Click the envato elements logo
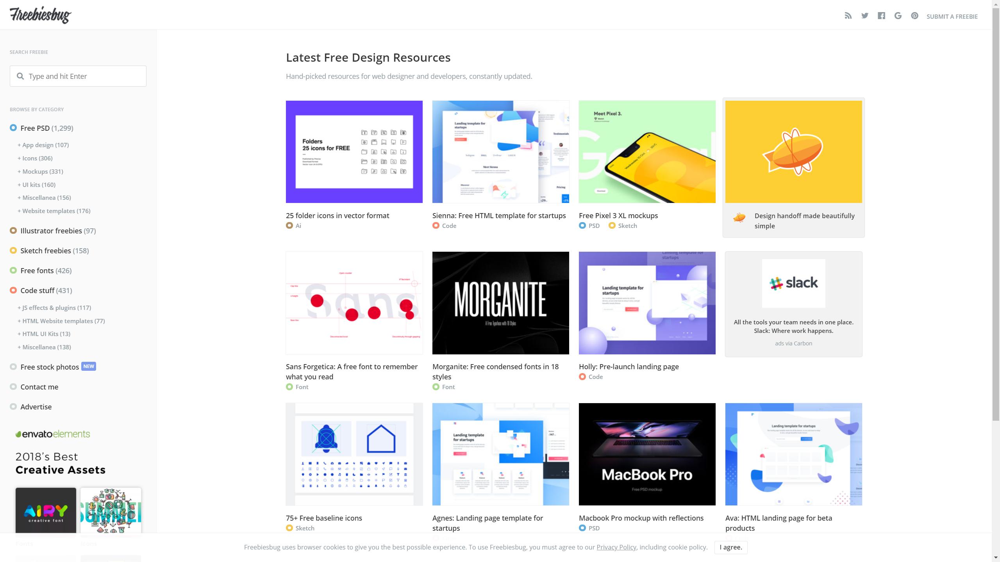Screen dimensions: 1000x562 tap(53, 434)
